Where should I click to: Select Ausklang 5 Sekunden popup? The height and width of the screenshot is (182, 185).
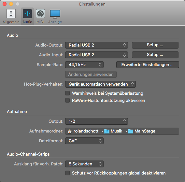point(84,164)
